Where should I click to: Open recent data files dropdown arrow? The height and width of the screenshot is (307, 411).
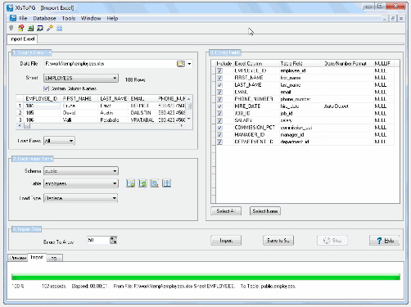tap(189, 64)
